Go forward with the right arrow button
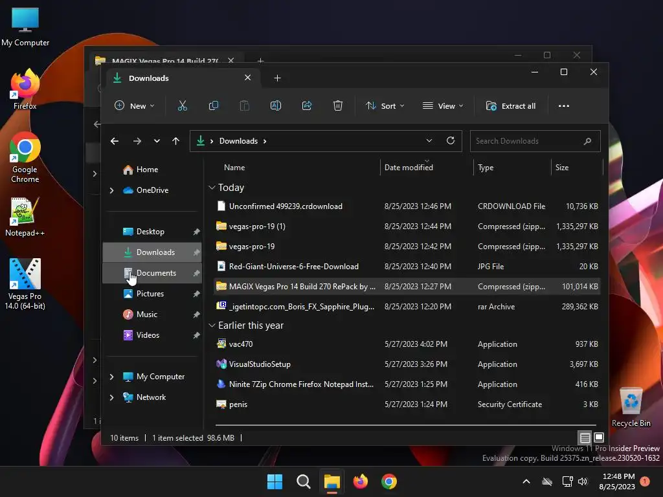This screenshot has height=497, width=663. click(137, 141)
